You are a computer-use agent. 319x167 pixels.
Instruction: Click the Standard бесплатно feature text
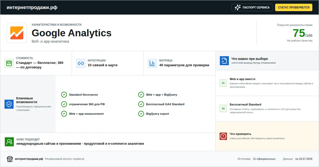pos(83,95)
